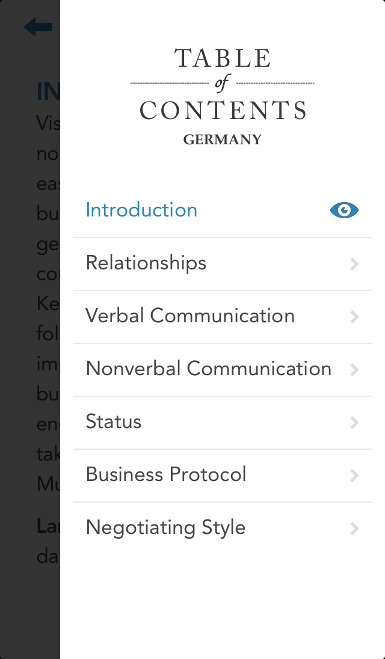This screenshot has width=385, height=659.
Task: Open the Introduction section
Action: [x=141, y=210]
